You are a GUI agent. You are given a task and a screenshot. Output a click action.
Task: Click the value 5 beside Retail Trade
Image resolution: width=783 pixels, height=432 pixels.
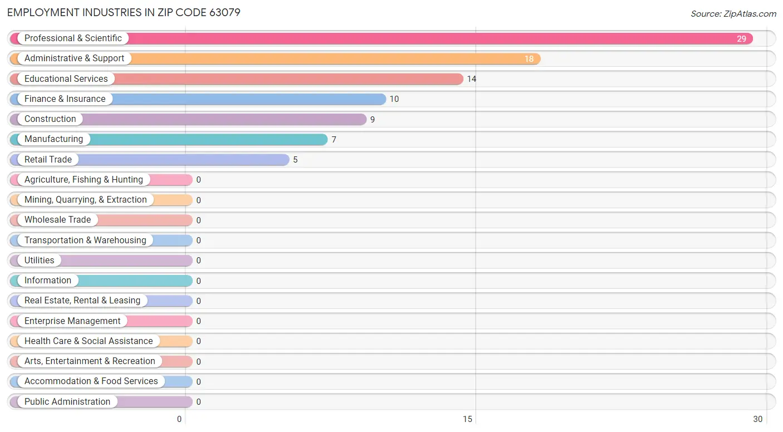pos(295,160)
